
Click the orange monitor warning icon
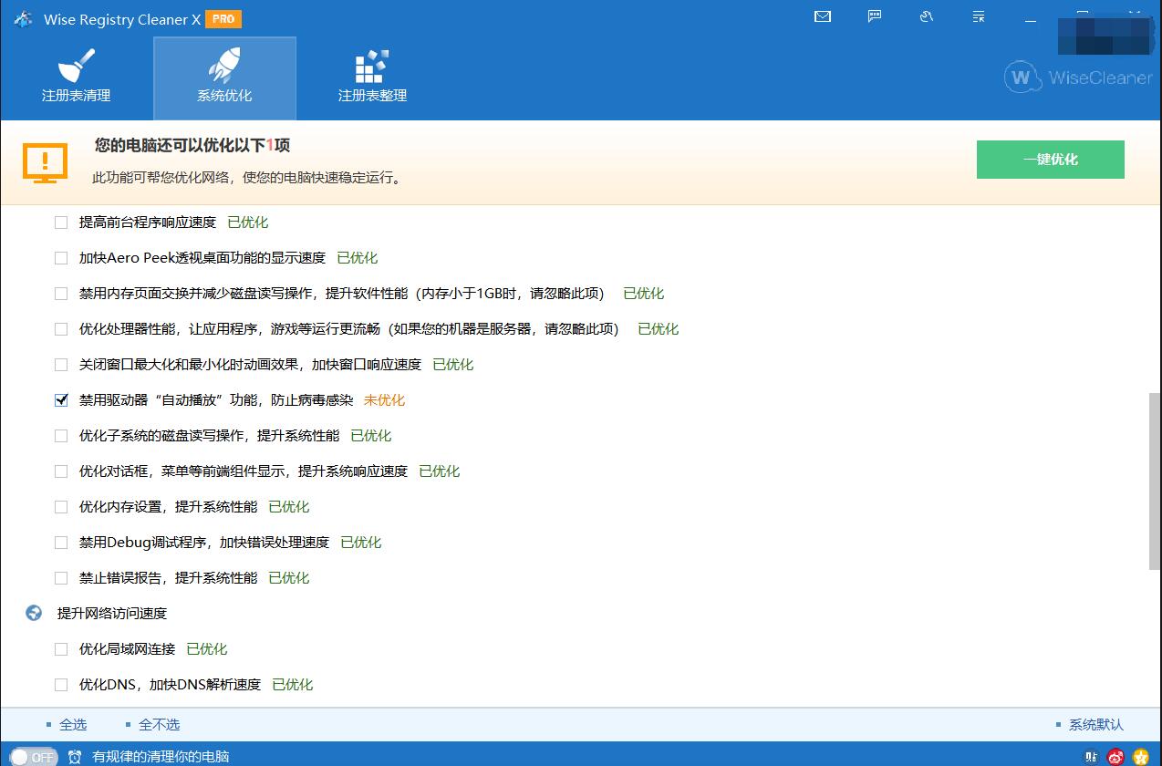click(45, 162)
